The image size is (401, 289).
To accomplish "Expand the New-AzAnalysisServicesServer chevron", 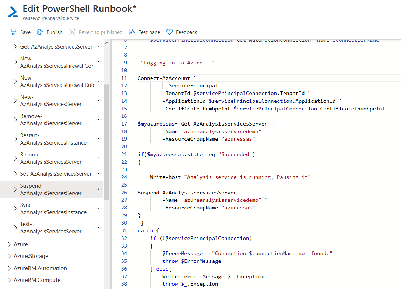I will point(15,101).
